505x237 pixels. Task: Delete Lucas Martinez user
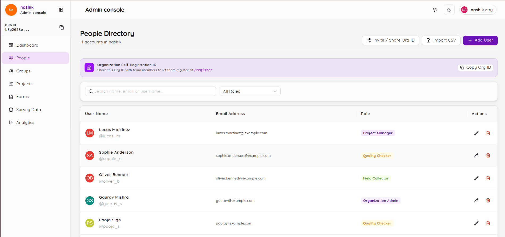(488, 133)
